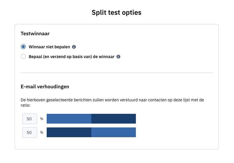
Task: Click the dark blue segment of the second ratio bar
Action: [x=69, y=132]
